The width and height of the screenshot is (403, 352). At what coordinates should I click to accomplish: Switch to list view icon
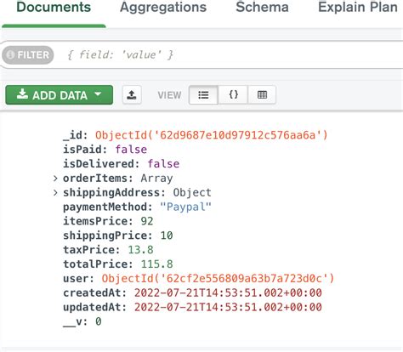pyautogui.click(x=203, y=95)
